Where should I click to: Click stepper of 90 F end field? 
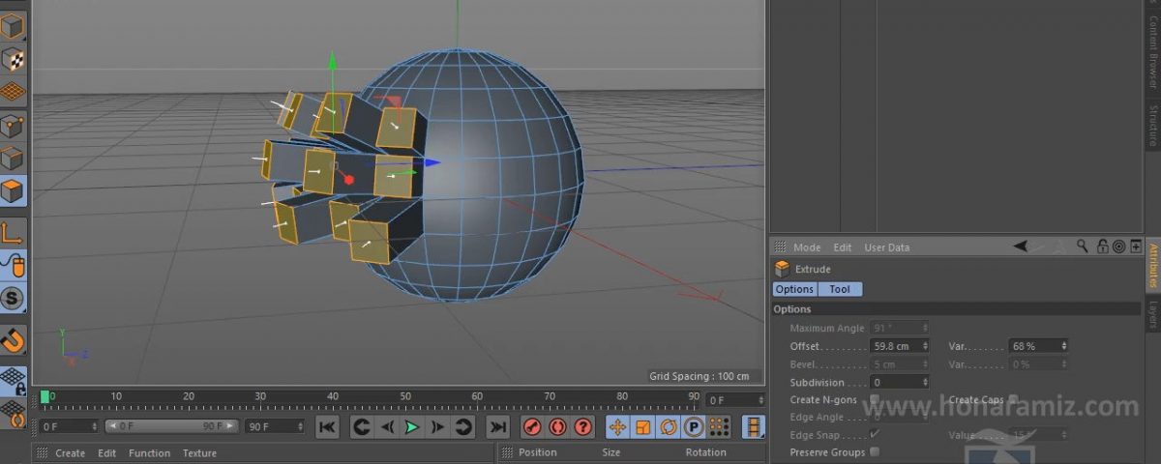(x=300, y=426)
